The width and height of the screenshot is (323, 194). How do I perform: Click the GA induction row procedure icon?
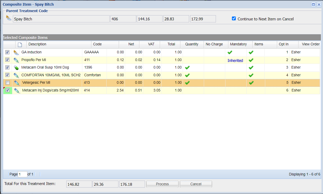[16, 52]
